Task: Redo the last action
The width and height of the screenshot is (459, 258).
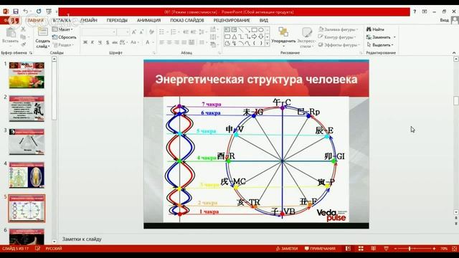Action: tap(39, 11)
